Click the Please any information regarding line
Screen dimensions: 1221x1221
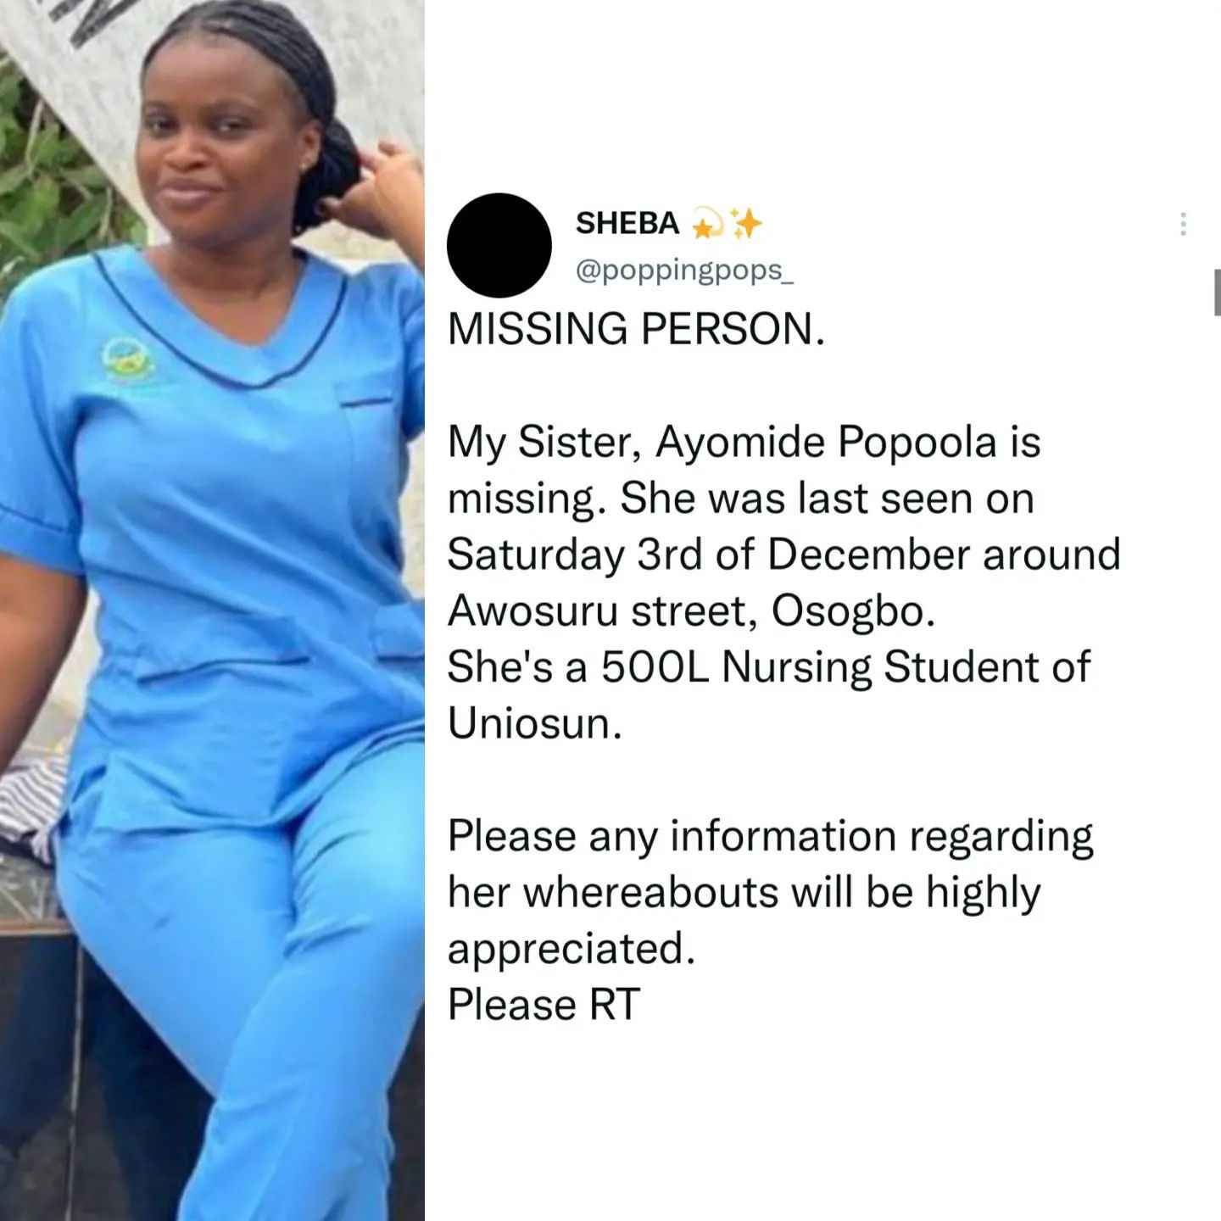pos(771,838)
